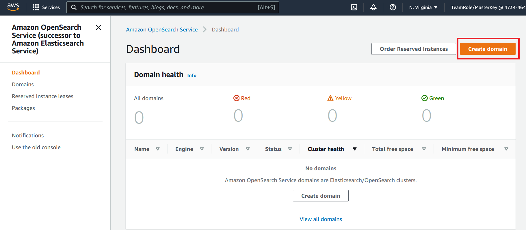Open View all domains link

(x=321, y=219)
